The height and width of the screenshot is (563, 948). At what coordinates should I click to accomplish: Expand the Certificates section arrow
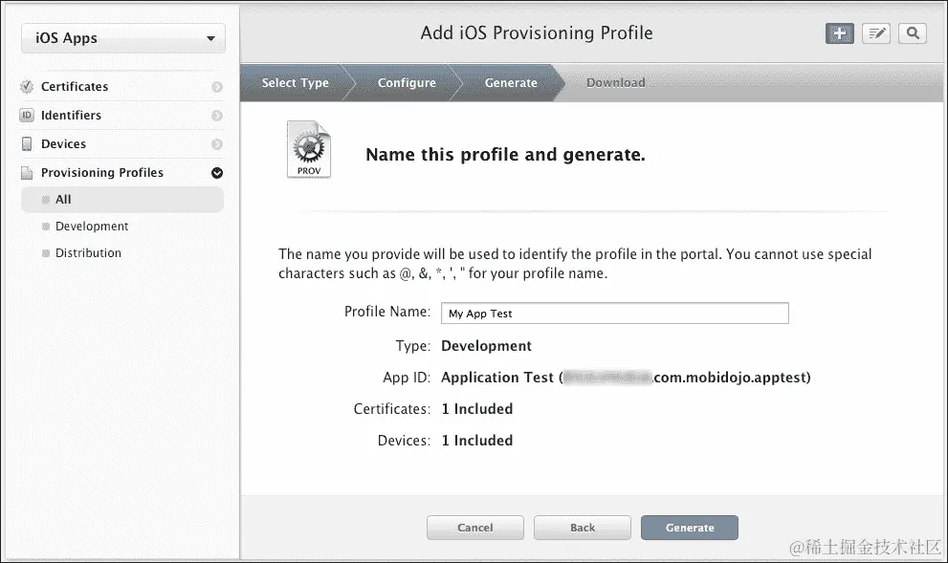tap(217, 87)
